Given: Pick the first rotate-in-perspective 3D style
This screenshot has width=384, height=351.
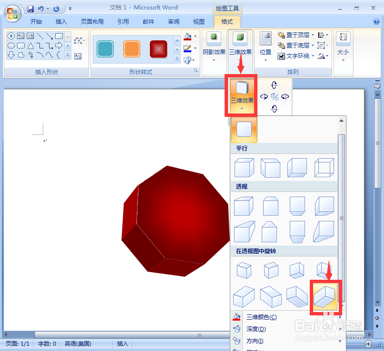Looking at the screenshot, I should click(x=244, y=270).
